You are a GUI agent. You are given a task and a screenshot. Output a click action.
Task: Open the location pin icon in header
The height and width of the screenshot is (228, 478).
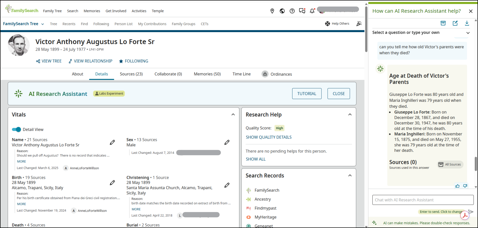pos(272,11)
